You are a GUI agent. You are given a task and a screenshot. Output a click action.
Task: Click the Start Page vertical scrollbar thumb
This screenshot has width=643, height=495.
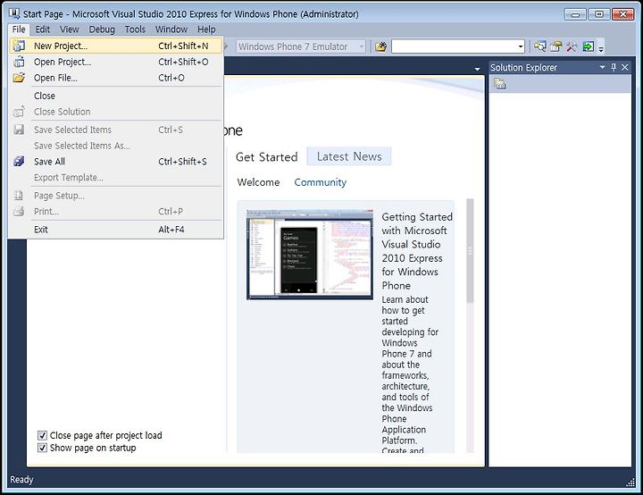point(470,251)
